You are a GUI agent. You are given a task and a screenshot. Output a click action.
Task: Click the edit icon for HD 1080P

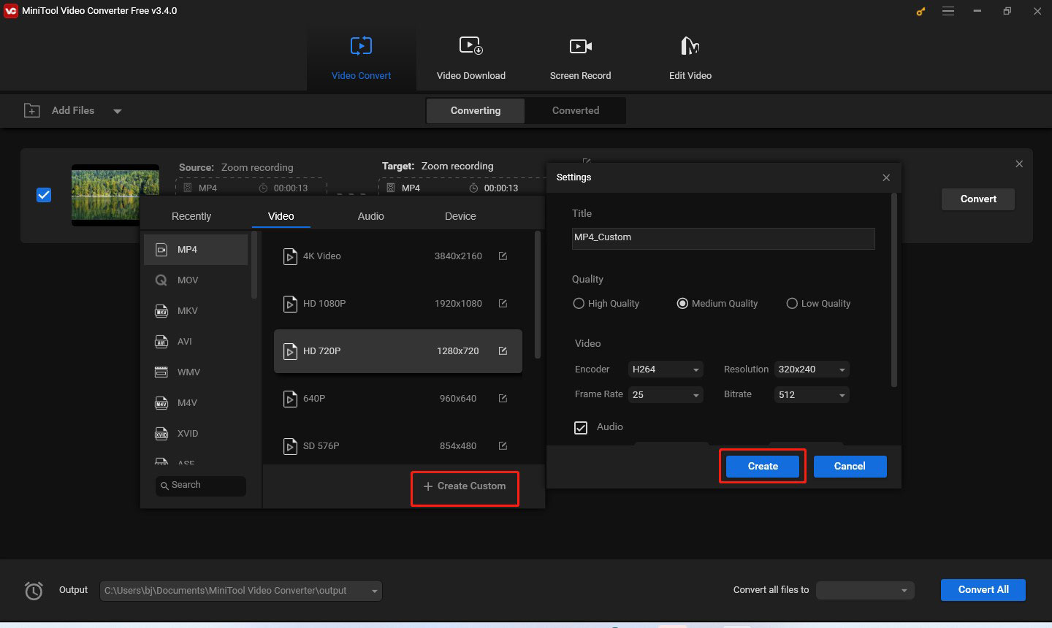[503, 303]
